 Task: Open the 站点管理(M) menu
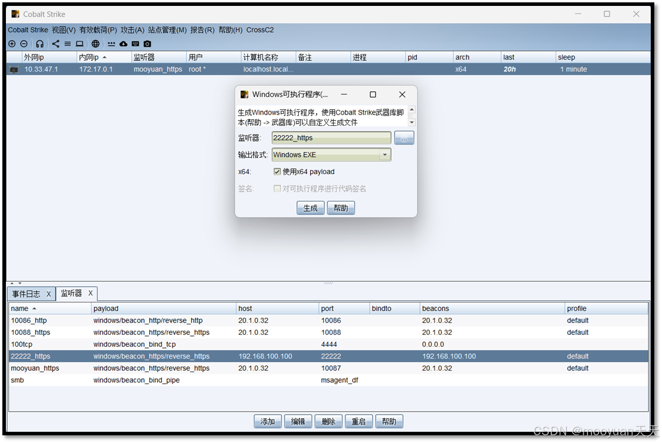point(167,30)
